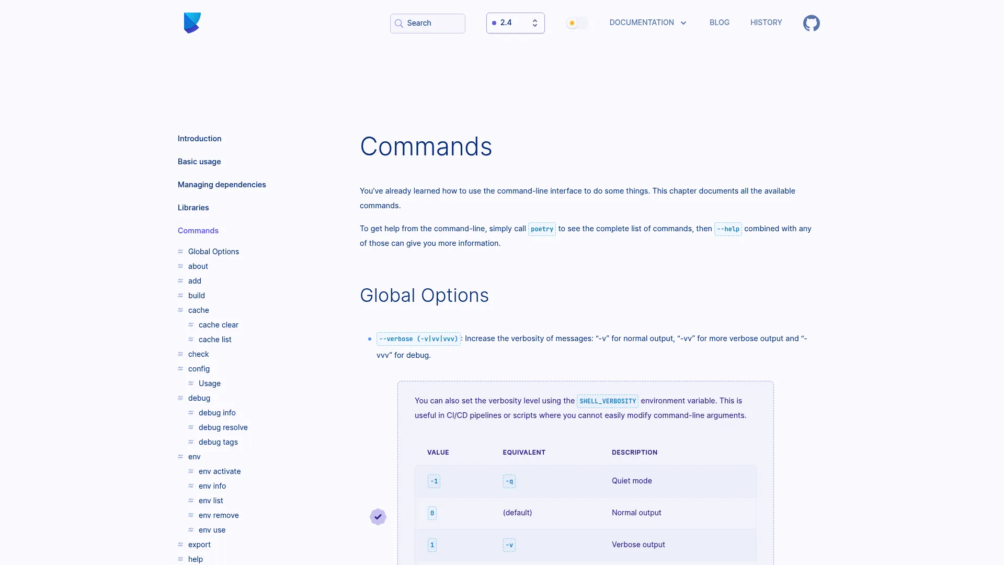Viewport: 1004px width, 565px height.
Task: Click the inline poetry code snippet
Action: coord(542,229)
